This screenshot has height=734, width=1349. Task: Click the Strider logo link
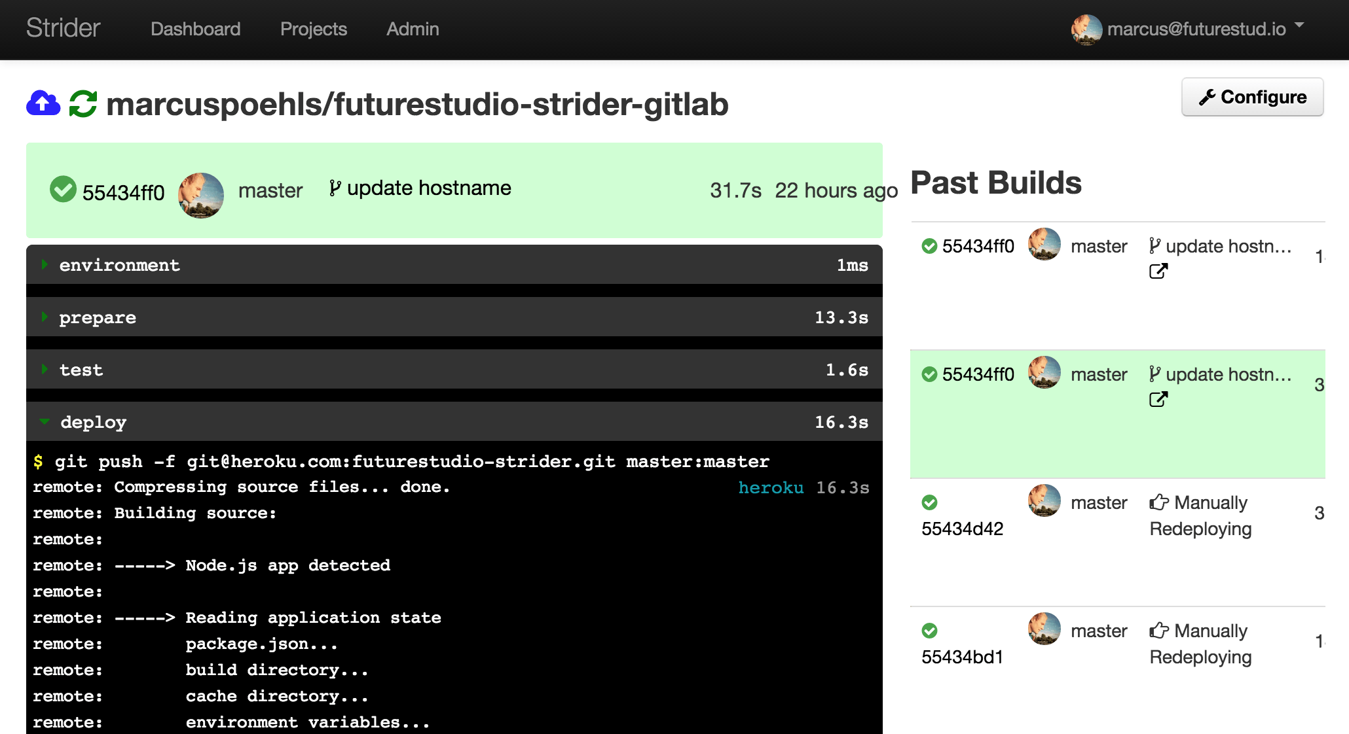tap(63, 28)
